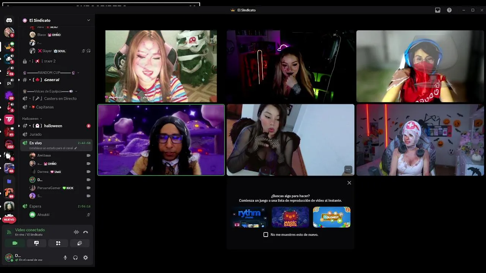The height and width of the screenshot is (273, 486).
Task: Click Ahsukki's muted microphone icon
Action: click(x=88, y=215)
